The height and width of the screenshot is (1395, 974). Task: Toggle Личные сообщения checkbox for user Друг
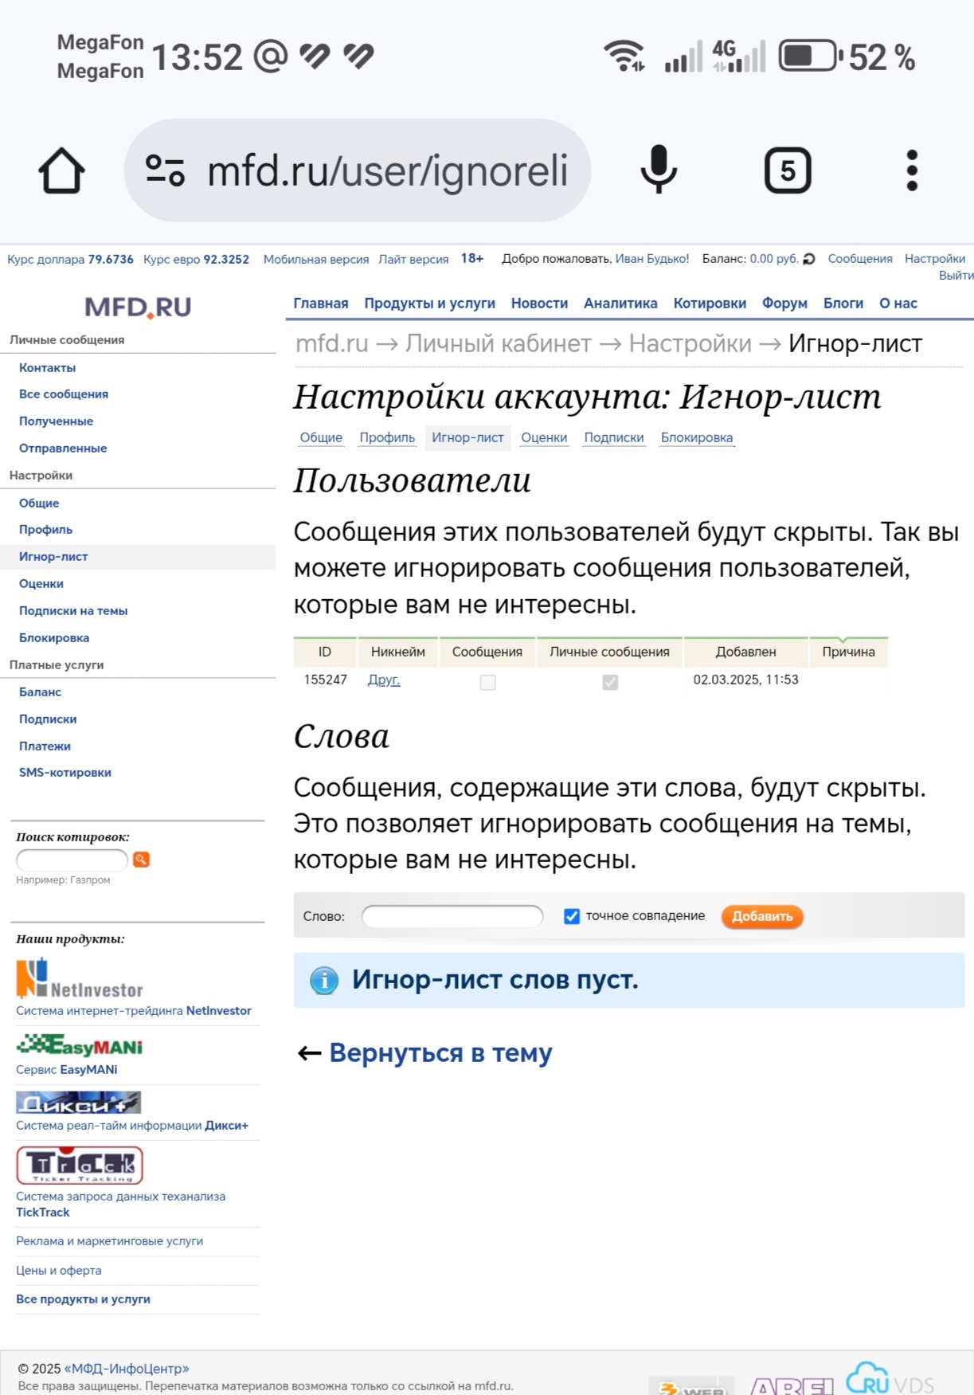[610, 682]
